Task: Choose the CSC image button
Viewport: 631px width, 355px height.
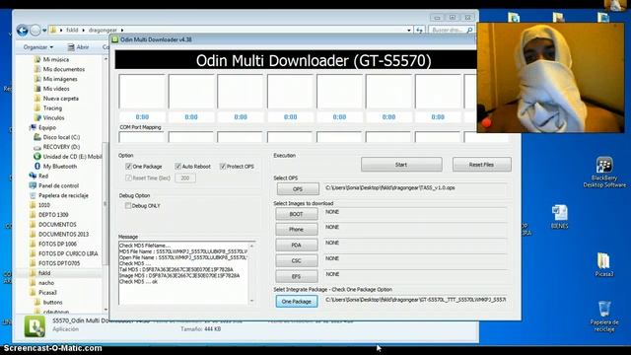Action: click(297, 260)
